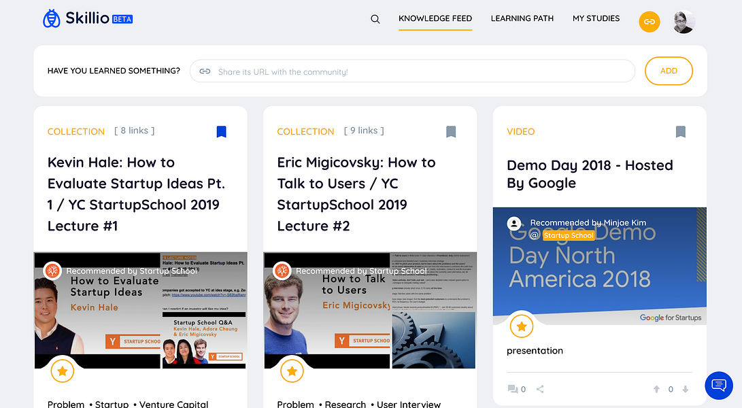Click Recommended by Minjae Kim text
This screenshot has height=408, width=742.
[588, 222]
